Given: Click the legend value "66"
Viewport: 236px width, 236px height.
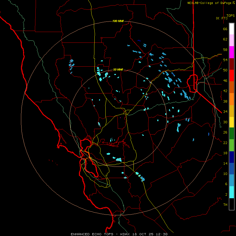Looking at the screenshot, I should [225, 29].
